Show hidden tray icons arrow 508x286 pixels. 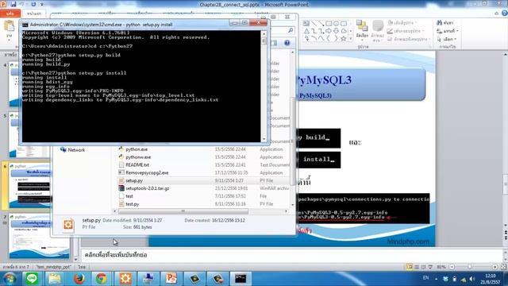click(x=436, y=279)
